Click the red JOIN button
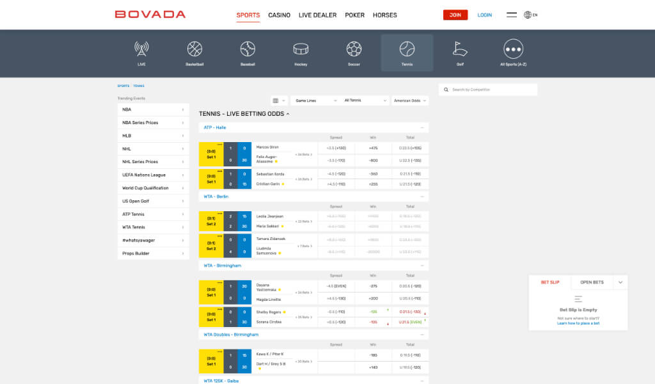 coord(455,15)
